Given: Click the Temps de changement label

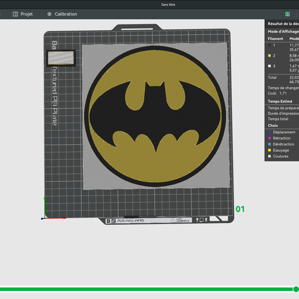Looking at the screenshot, I should click(283, 88).
